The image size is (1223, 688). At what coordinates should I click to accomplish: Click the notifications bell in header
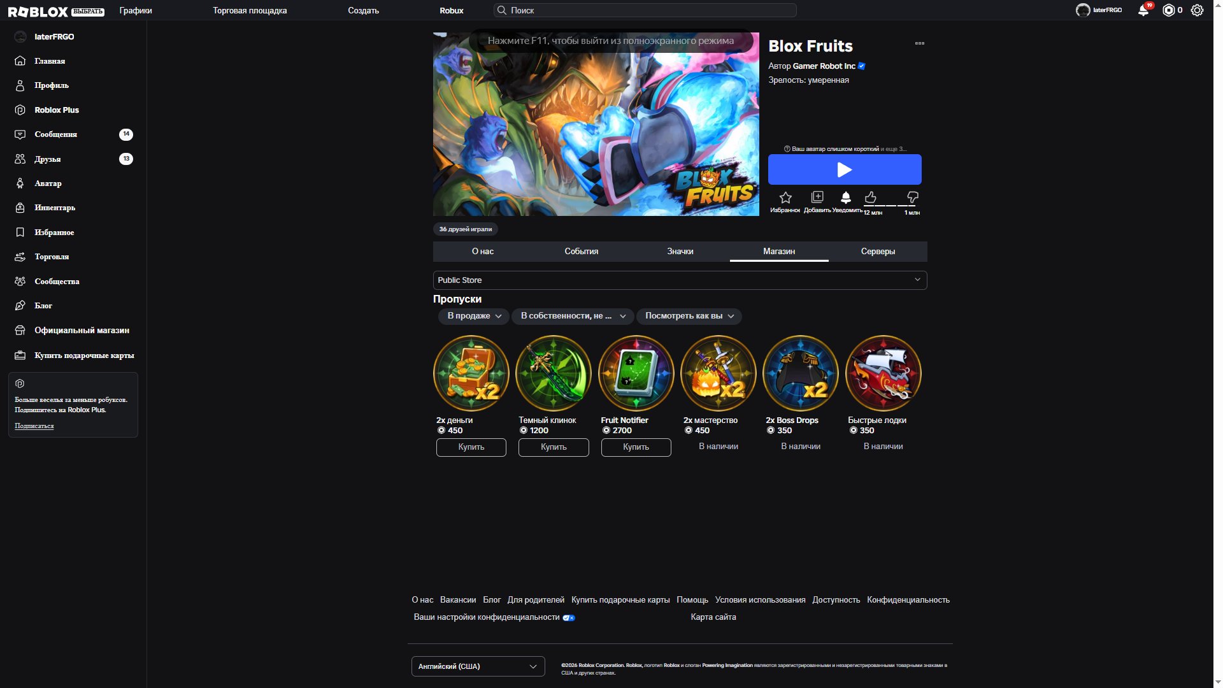(1144, 10)
